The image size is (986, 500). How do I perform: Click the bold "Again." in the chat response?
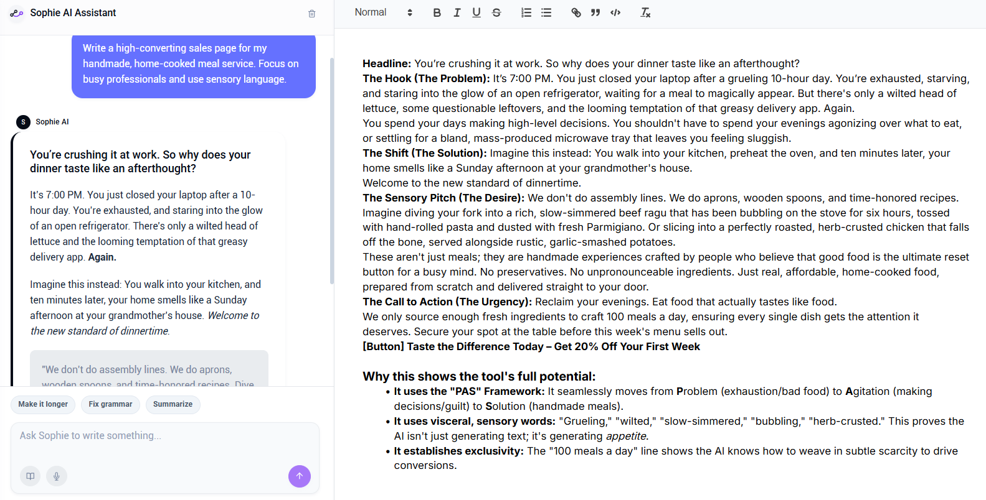click(102, 257)
